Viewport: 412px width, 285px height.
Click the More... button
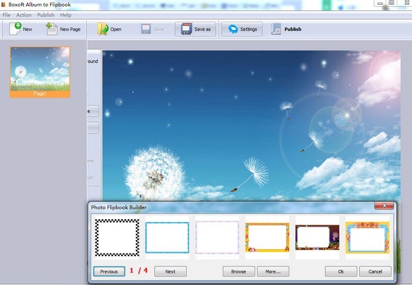click(x=273, y=271)
